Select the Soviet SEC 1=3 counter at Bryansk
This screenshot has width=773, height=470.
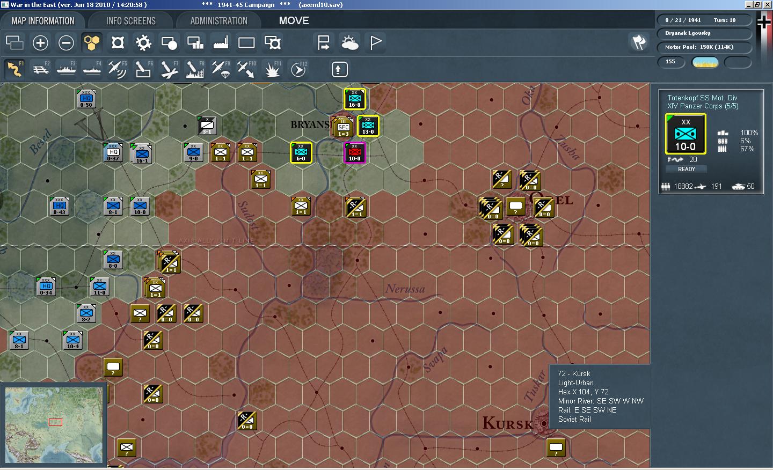[x=342, y=127]
